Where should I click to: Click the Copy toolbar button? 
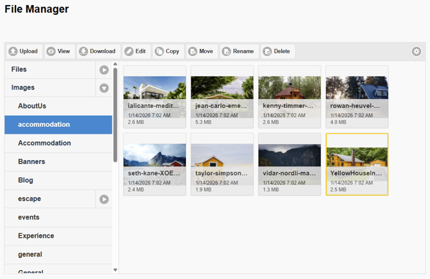(x=168, y=51)
